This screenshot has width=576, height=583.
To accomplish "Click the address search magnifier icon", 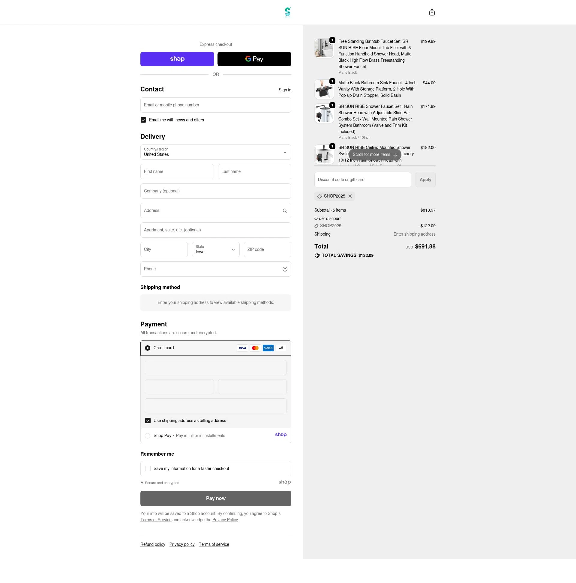I will point(284,211).
